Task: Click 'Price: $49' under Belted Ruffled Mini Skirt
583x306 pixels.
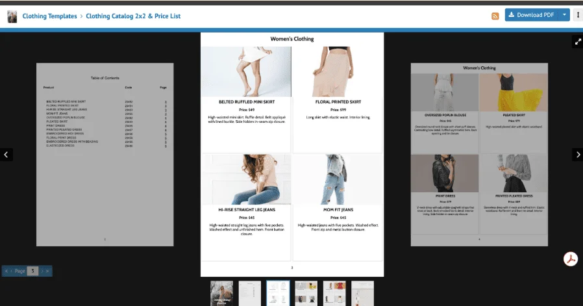Action: click(x=247, y=110)
